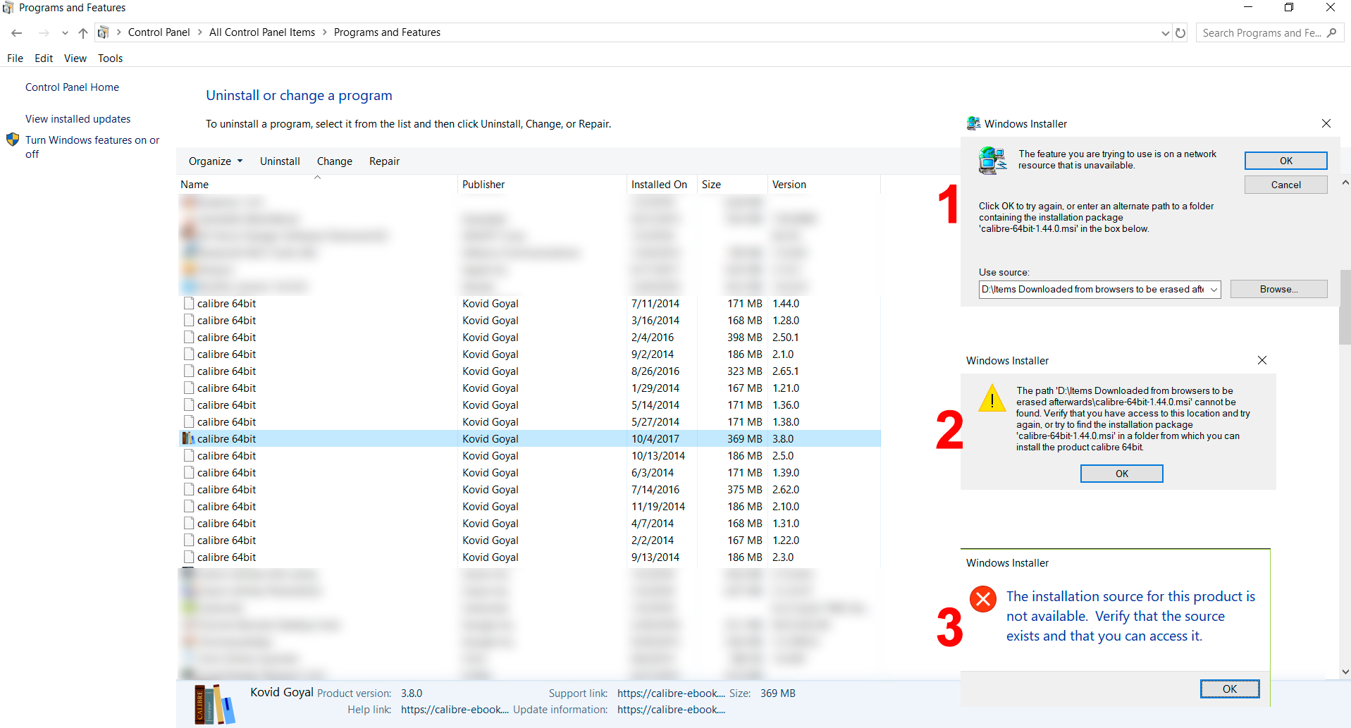Click the scrollbar up arrow
This screenshot has width=1351, height=728.
point(1345,183)
